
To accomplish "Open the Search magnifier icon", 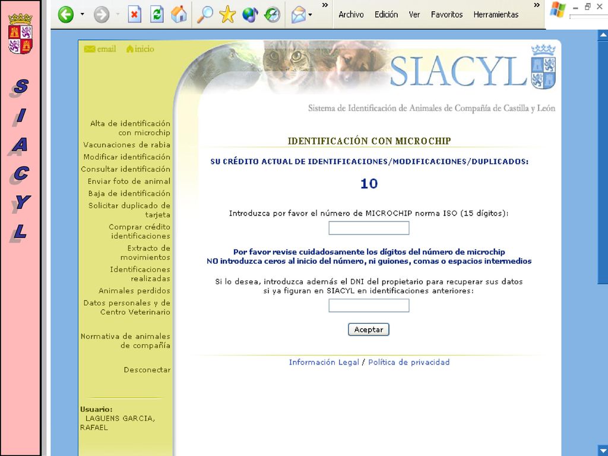I will (x=205, y=15).
